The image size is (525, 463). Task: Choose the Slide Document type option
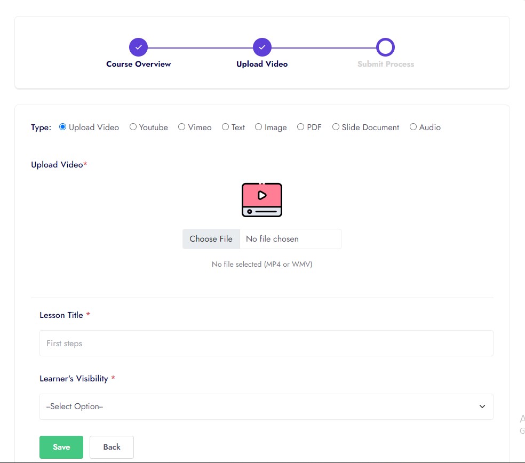pyautogui.click(x=336, y=127)
